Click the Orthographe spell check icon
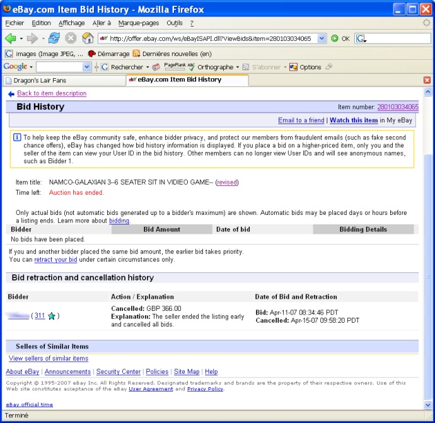The image size is (435, 423). [192, 67]
